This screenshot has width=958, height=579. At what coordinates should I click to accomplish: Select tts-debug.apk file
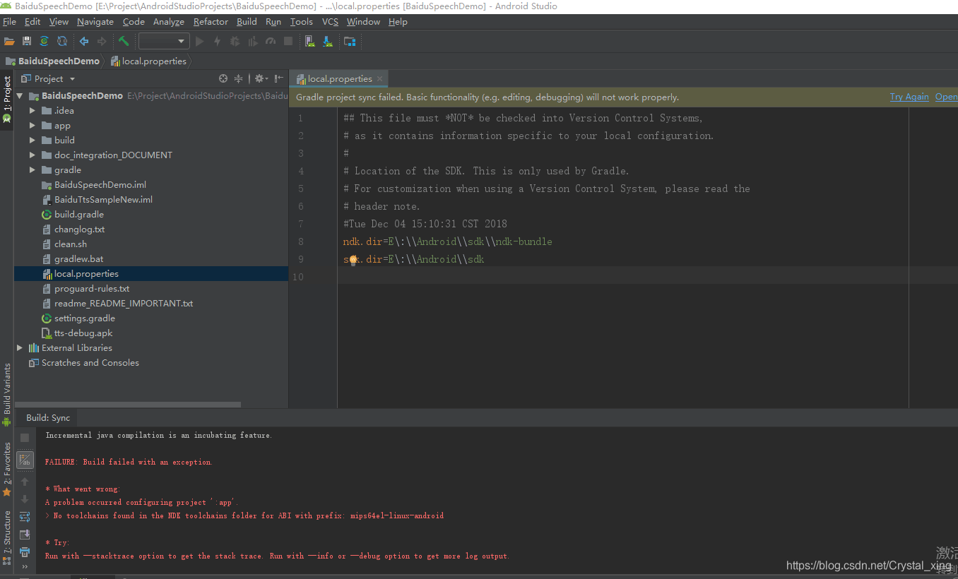click(83, 333)
